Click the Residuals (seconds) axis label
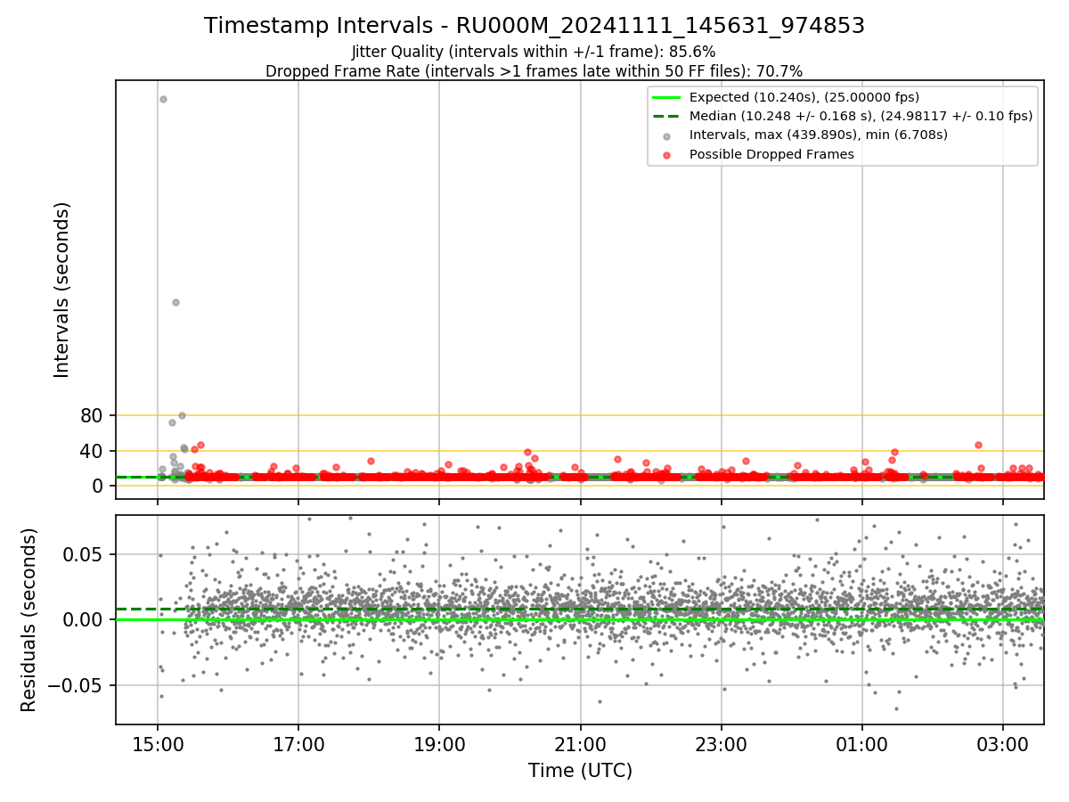This screenshot has width=1069, height=802. coord(29,619)
